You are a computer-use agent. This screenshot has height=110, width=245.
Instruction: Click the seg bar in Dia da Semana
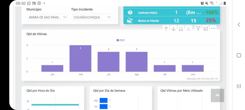tap(104, 100)
